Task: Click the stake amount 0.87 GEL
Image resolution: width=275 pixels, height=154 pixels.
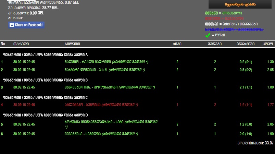Action: (72, 2)
